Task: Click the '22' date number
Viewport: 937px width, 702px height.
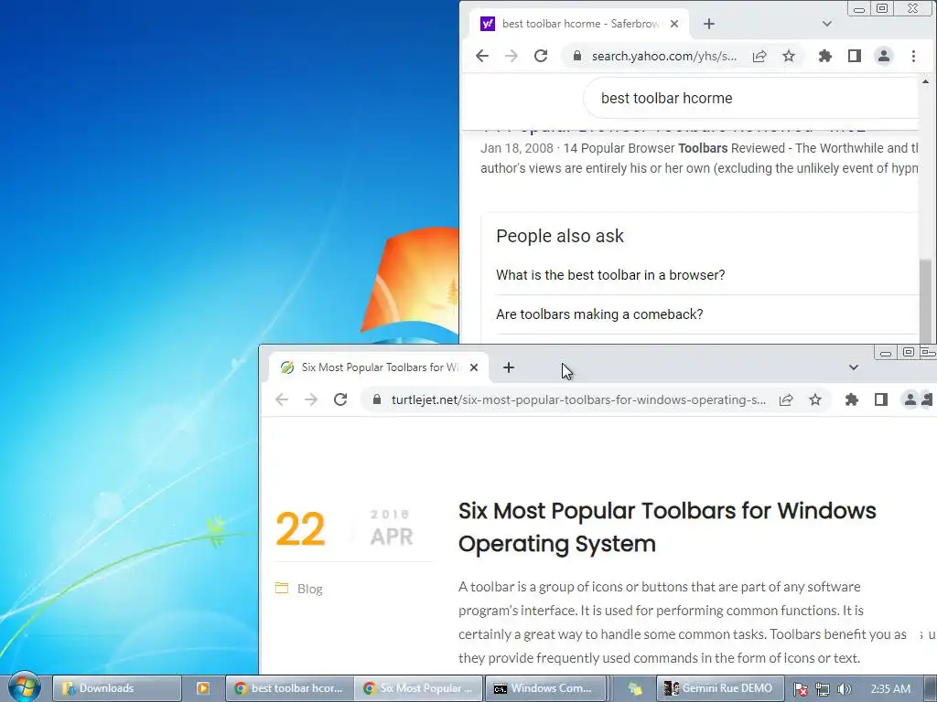Action: pos(300,529)
